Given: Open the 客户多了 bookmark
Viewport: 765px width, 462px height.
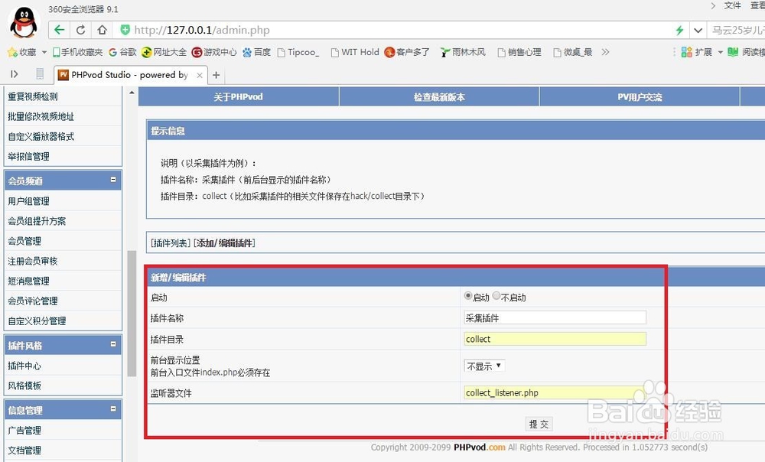Looking at the screenshot, I should pyautogui.click(x=407, y=52).
